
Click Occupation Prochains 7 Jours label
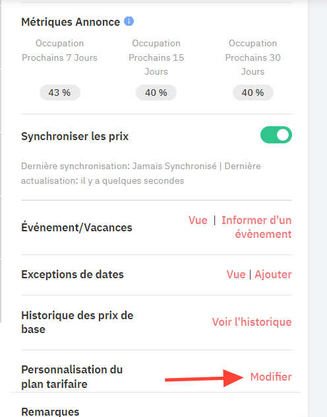click(60, 50)
